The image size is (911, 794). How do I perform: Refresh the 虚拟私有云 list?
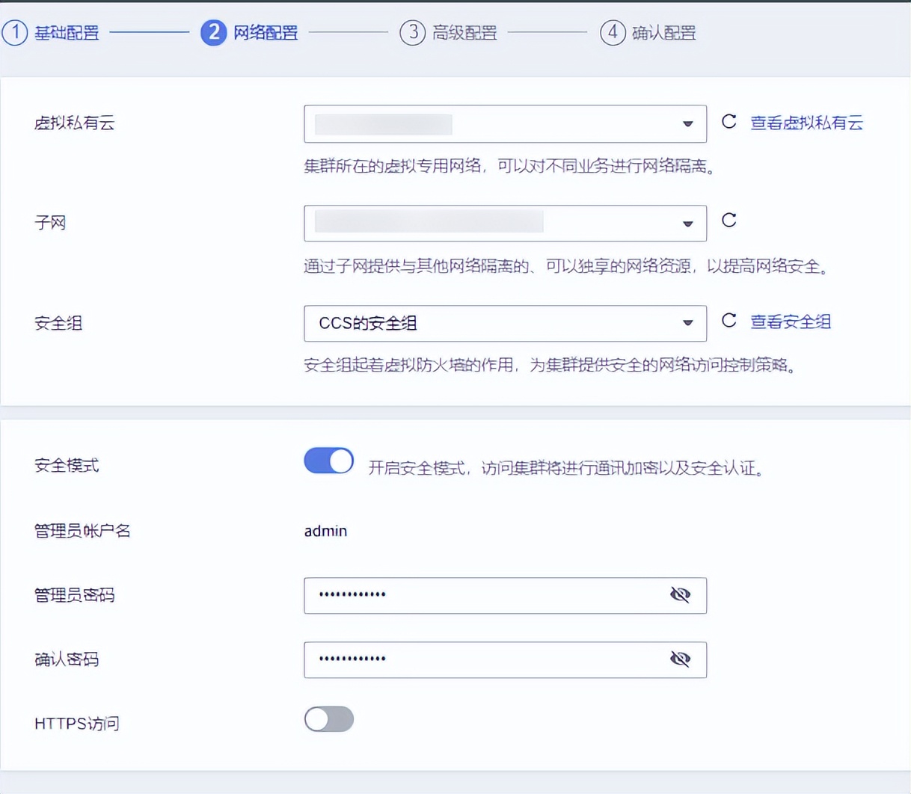(x=729, y=122)
